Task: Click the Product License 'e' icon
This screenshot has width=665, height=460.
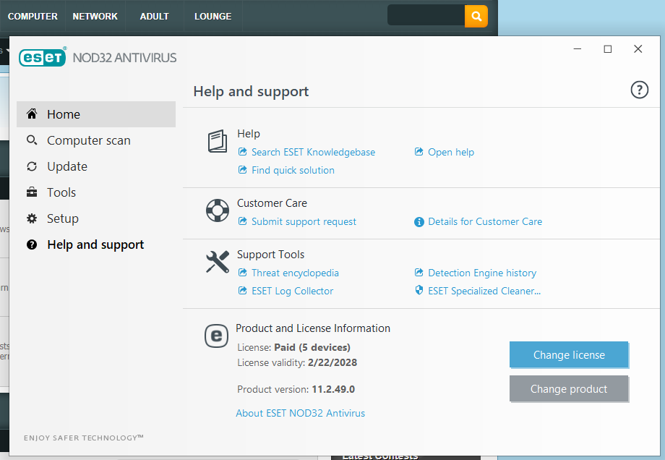Action: pyautogui.click(x=216, y=336)
